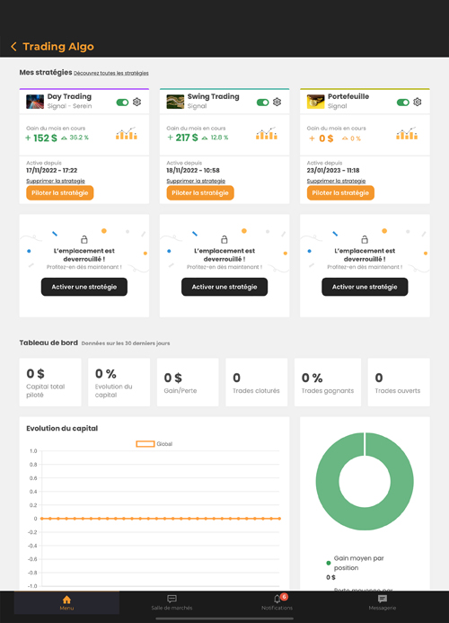The height and width of the screenshot is (623, 449).
Task: Click Piloter la stratégie for Day Trading
Action: [60, 192]
